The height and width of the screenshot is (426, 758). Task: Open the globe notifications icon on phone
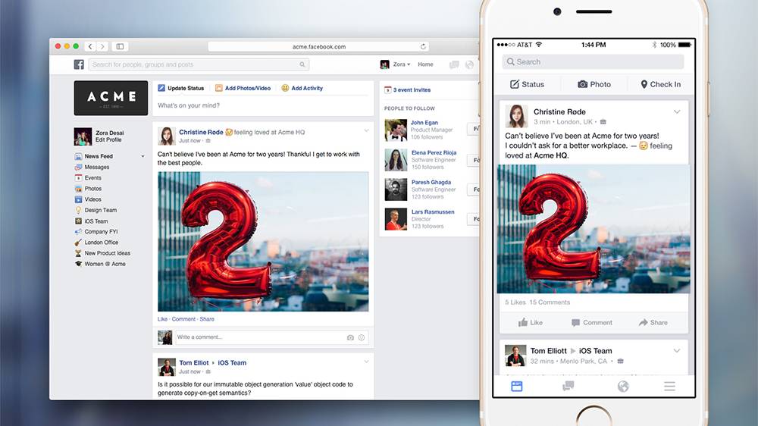click(x=623, y=387)
